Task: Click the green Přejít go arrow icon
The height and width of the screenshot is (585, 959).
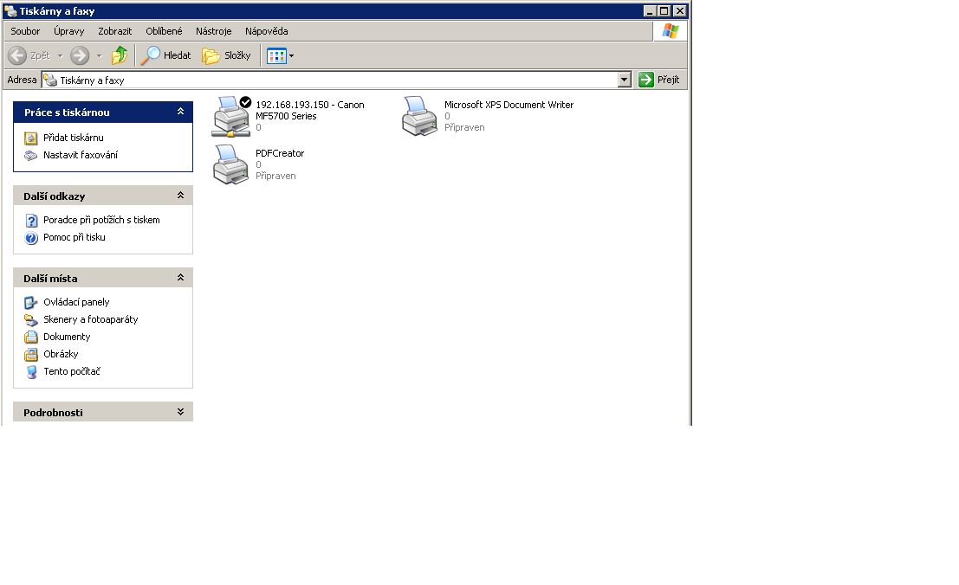Action: tap(646, 80)
